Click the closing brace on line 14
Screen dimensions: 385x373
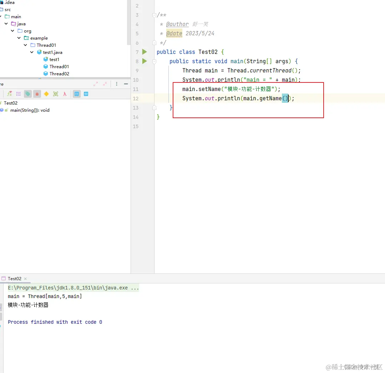(158, 117)
